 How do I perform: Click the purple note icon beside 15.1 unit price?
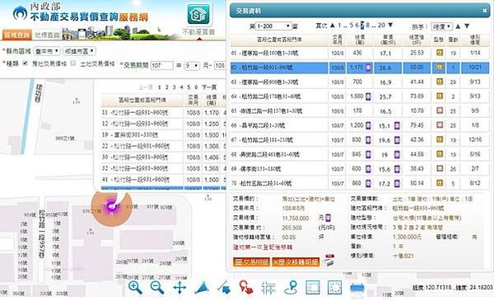(x=397, y=126)
